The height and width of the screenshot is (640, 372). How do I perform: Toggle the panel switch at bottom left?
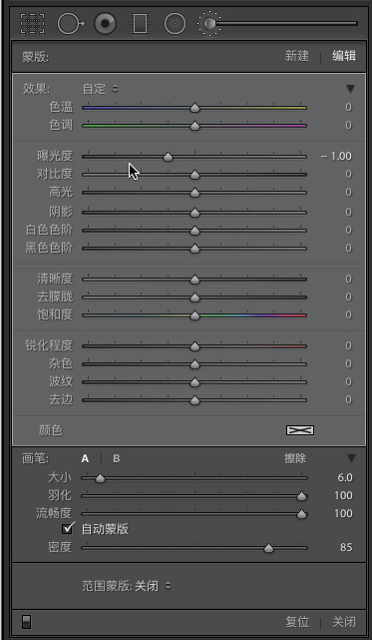(x=27, y=622)
